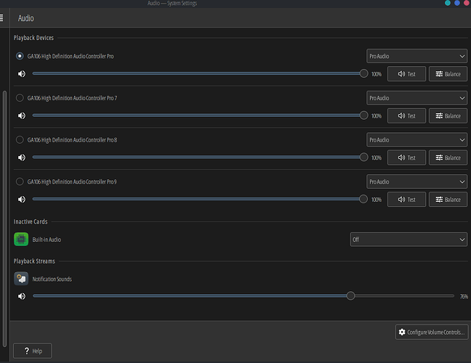Open Built-in Audio profile dropdown showing Off
Image resolution: width=471 pixels, height=363 pixels.
(408, 240)
